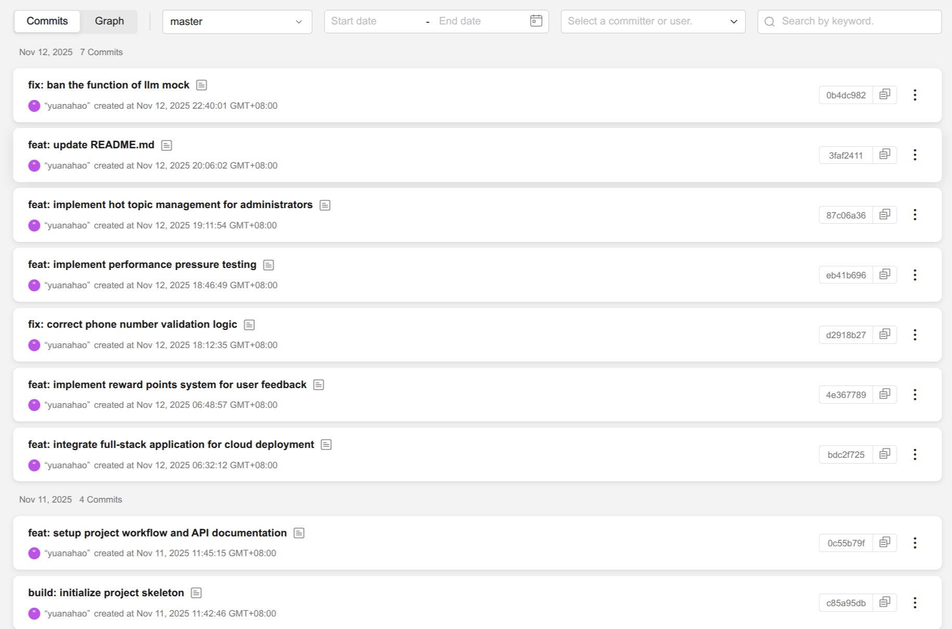Show details icon beside update README.md title
This screenshot has width=952, height=629.
tap(166, 145)
